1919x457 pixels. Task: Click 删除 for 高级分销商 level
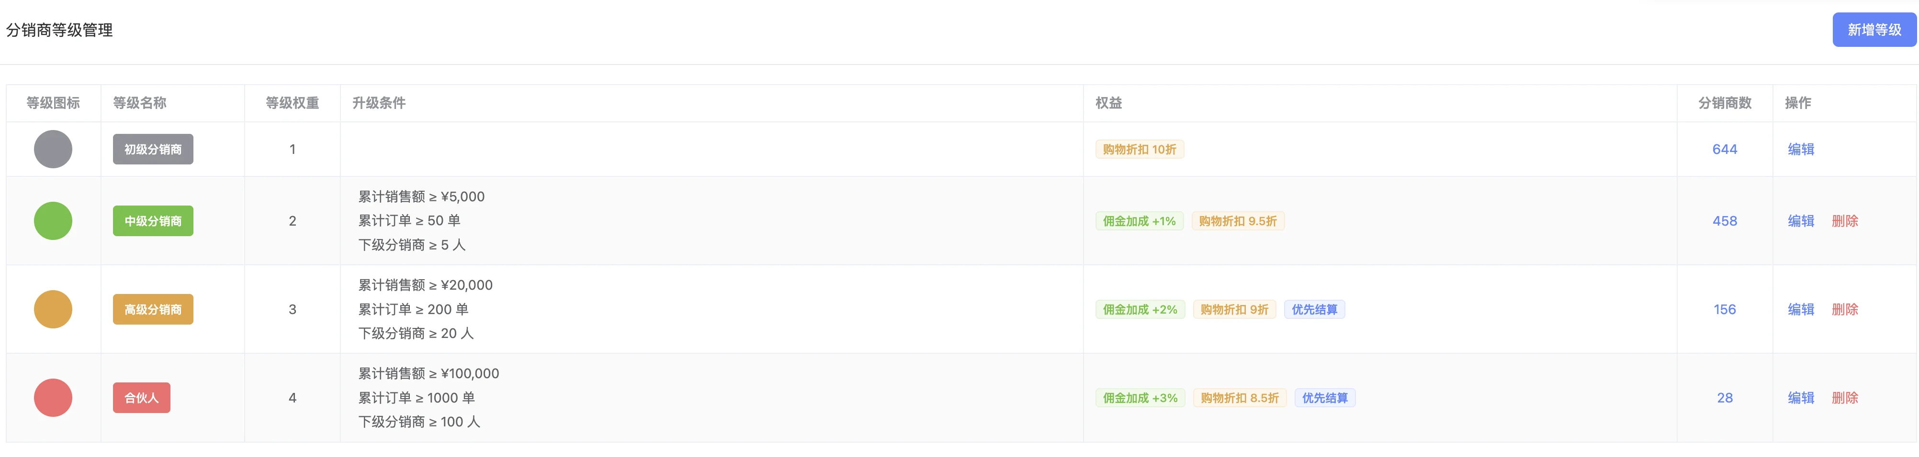click(x=1845, y=309)
